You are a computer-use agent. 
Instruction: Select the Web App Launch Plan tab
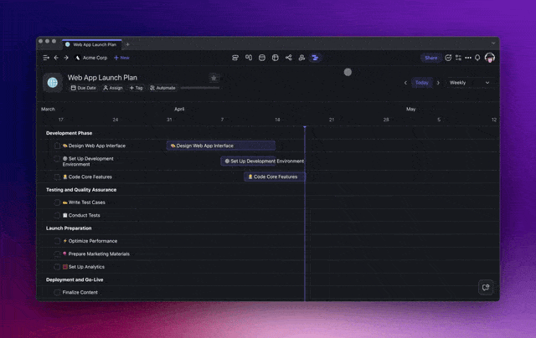click(x=91, y=44)
